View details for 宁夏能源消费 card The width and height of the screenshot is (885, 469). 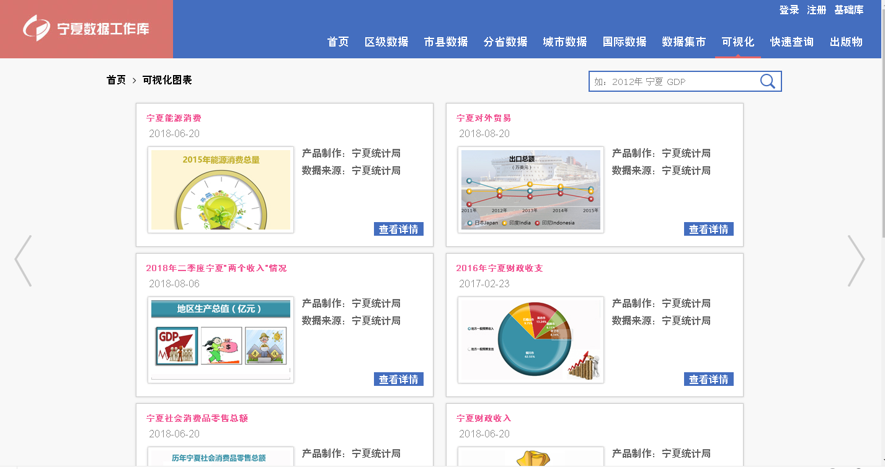[399, 229]
